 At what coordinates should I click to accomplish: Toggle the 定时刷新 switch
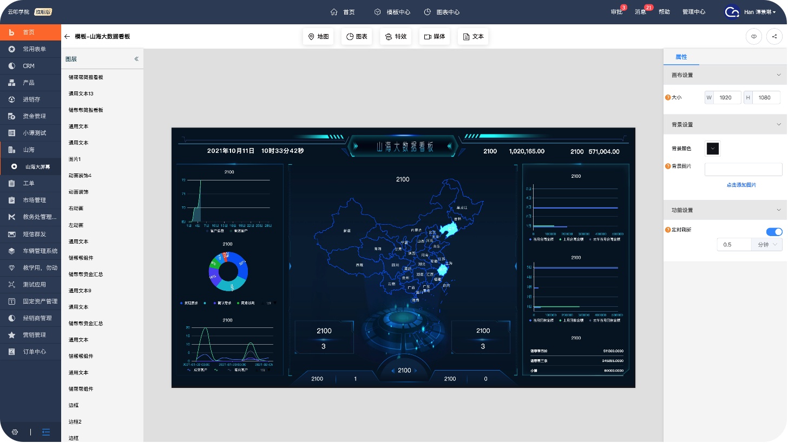774,232
